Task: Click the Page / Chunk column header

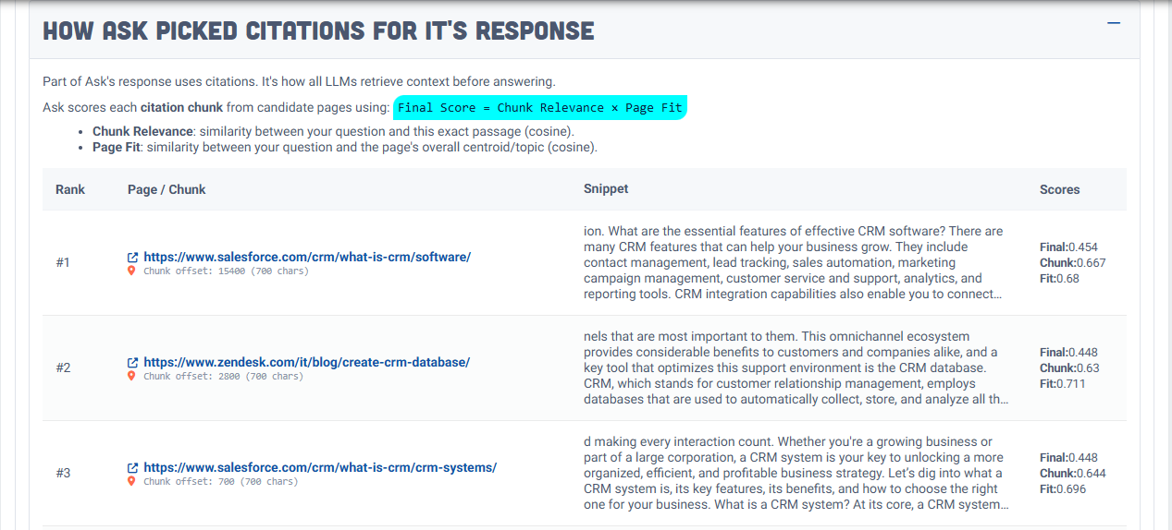Action: coord(167,189)
